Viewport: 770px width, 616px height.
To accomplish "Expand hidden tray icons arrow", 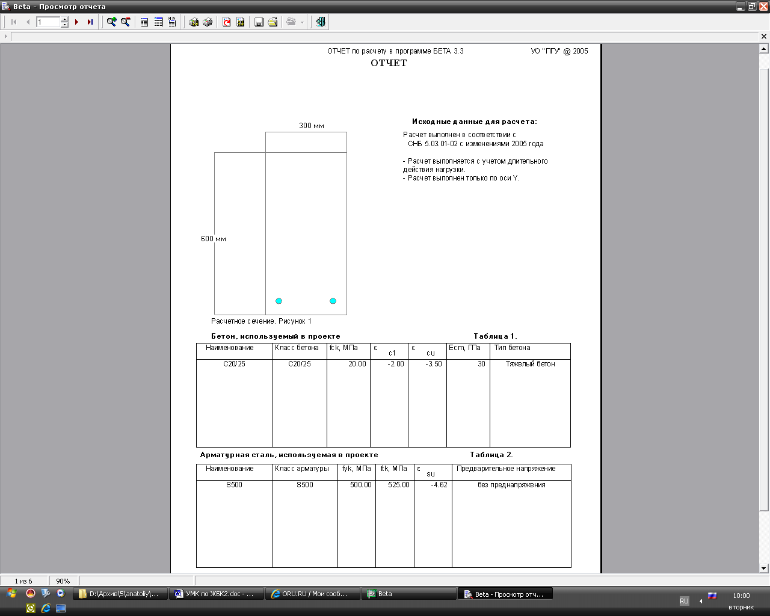I will coord(701,601).
